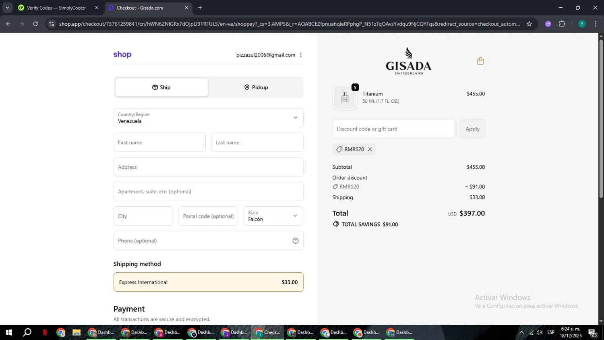Select Express International shipping method

[208, 282]
